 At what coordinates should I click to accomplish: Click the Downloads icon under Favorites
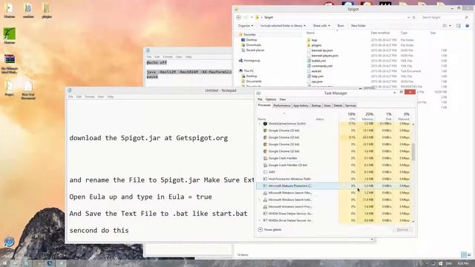pos(243,44)
